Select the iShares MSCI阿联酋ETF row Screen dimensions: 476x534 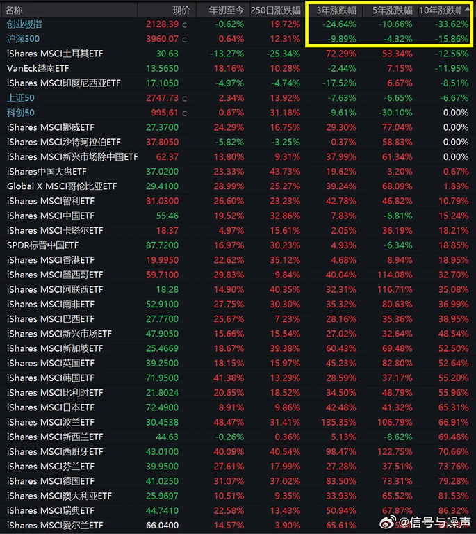(x=238, y=289)
